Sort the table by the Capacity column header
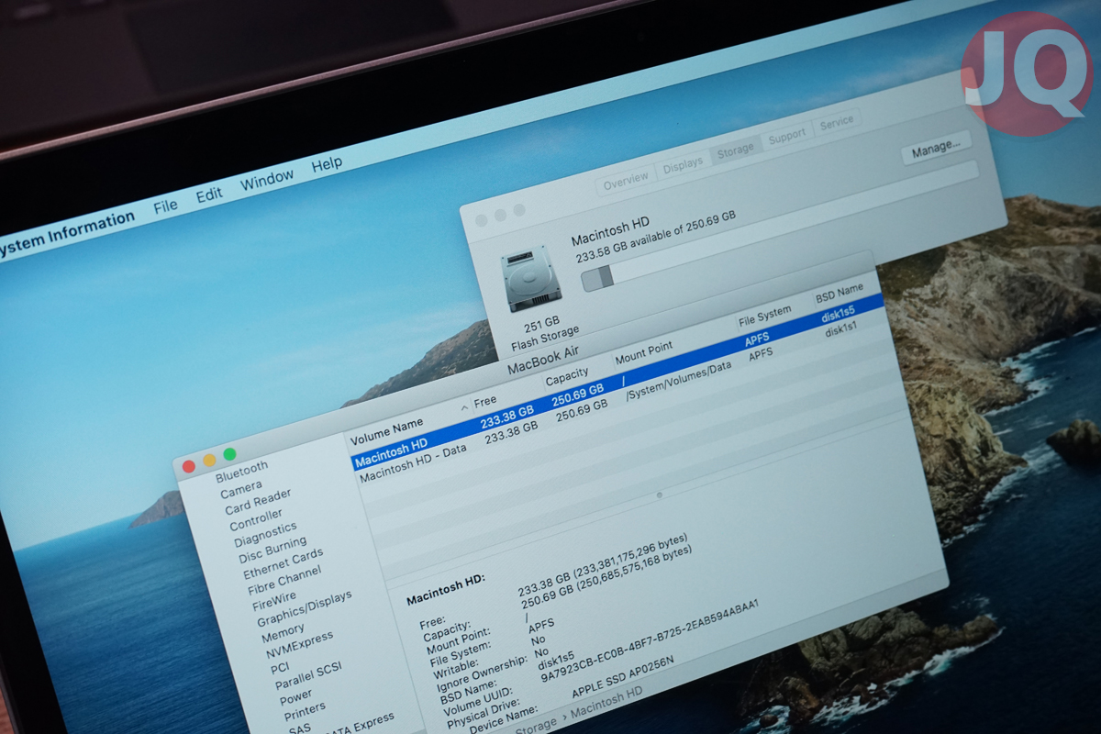The width and height of the screenshot is (1101, 734). (567, 379)
